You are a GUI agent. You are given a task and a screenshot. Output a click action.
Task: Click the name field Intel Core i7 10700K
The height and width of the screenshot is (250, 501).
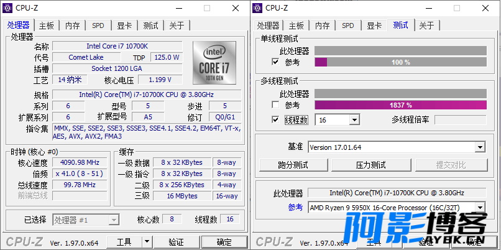tap(117, 46)
